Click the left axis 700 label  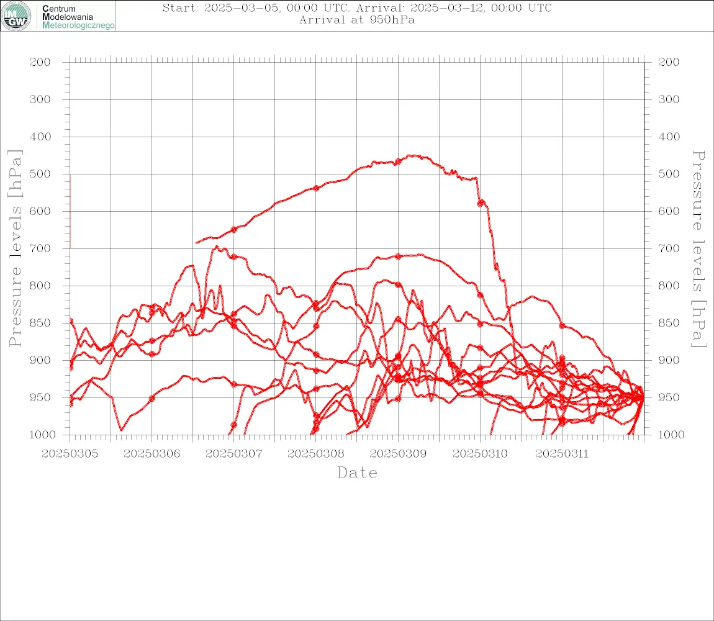click(40, 249)
